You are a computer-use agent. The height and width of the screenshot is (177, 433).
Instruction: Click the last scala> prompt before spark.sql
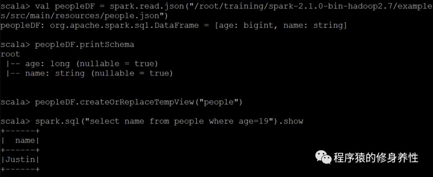[x=15, y=121]
